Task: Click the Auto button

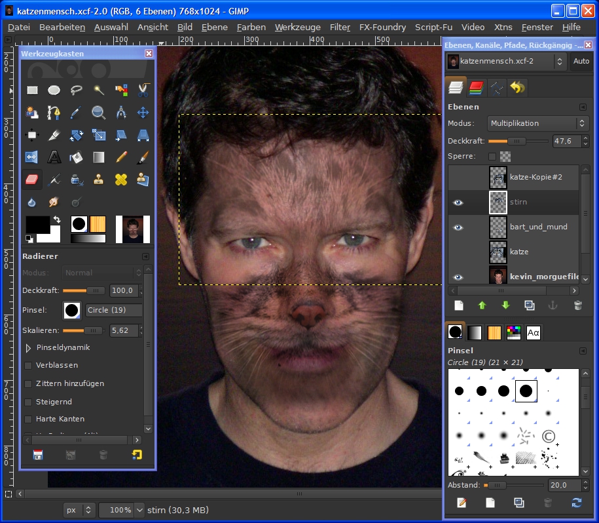Action: [581, 61]
